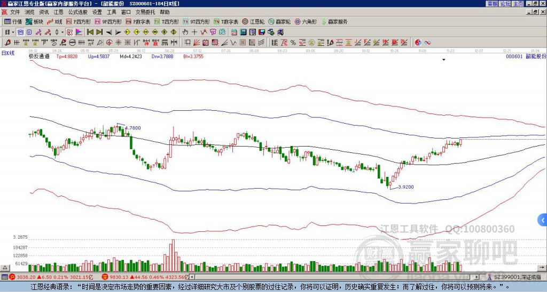Click the Dn=3.7888 indicator value
Screen dimensions: 547x292
[x=162, y=56]
